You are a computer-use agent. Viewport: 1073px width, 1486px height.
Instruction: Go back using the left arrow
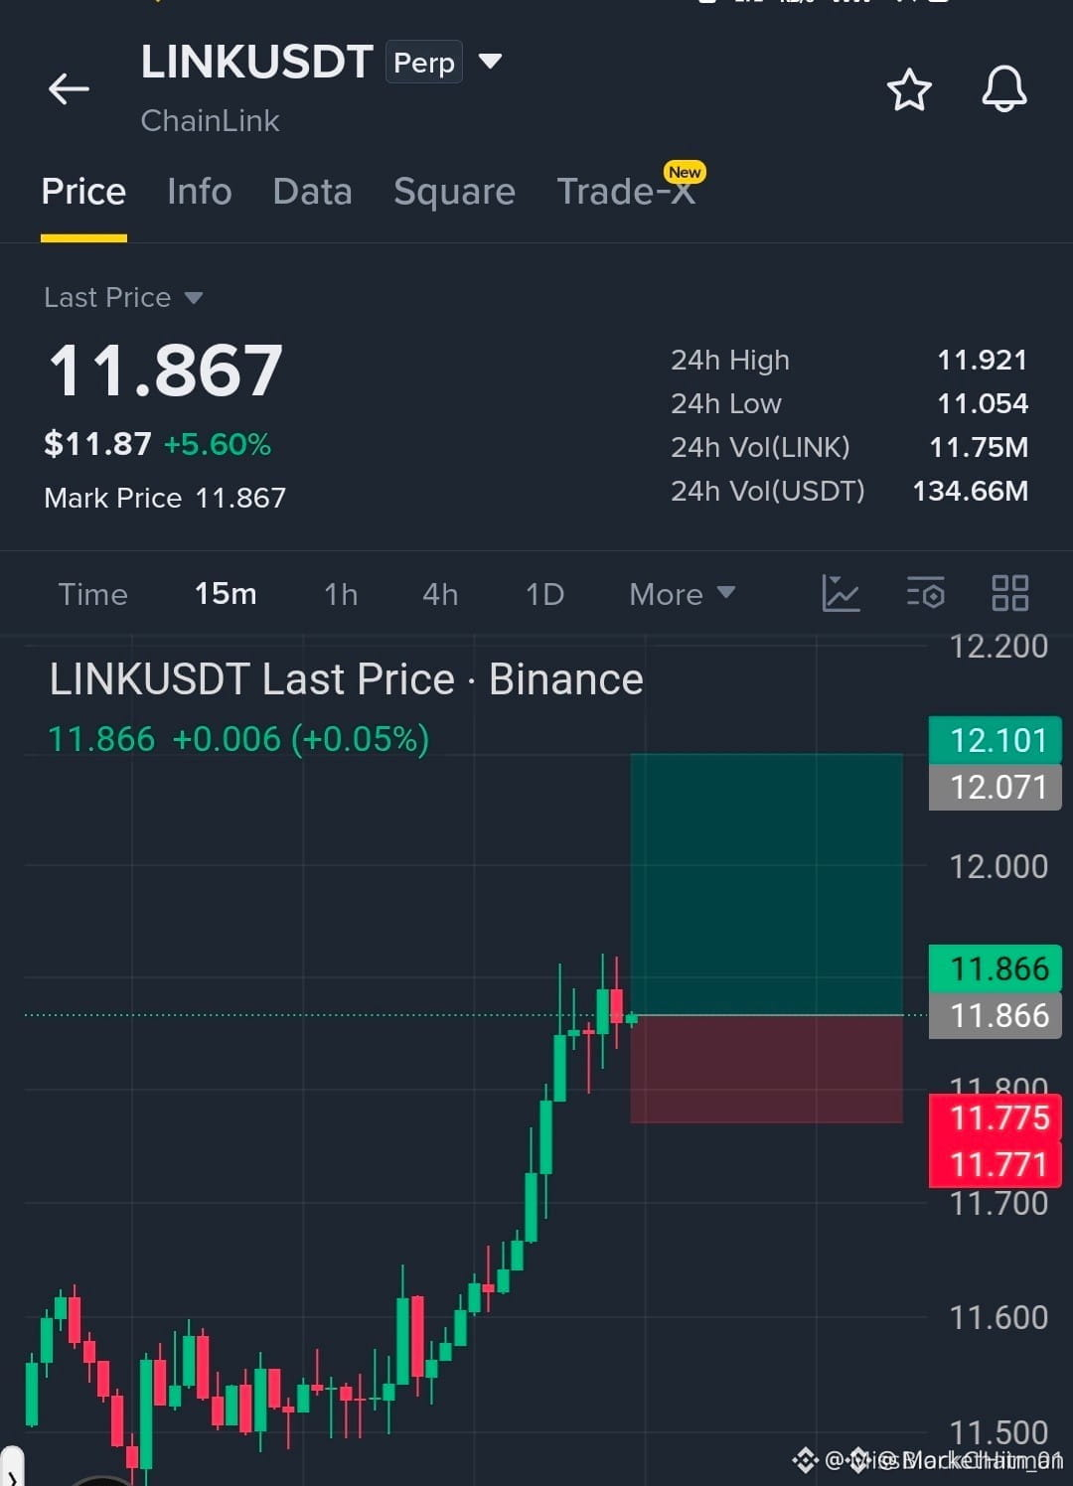[x=69, y=89]
